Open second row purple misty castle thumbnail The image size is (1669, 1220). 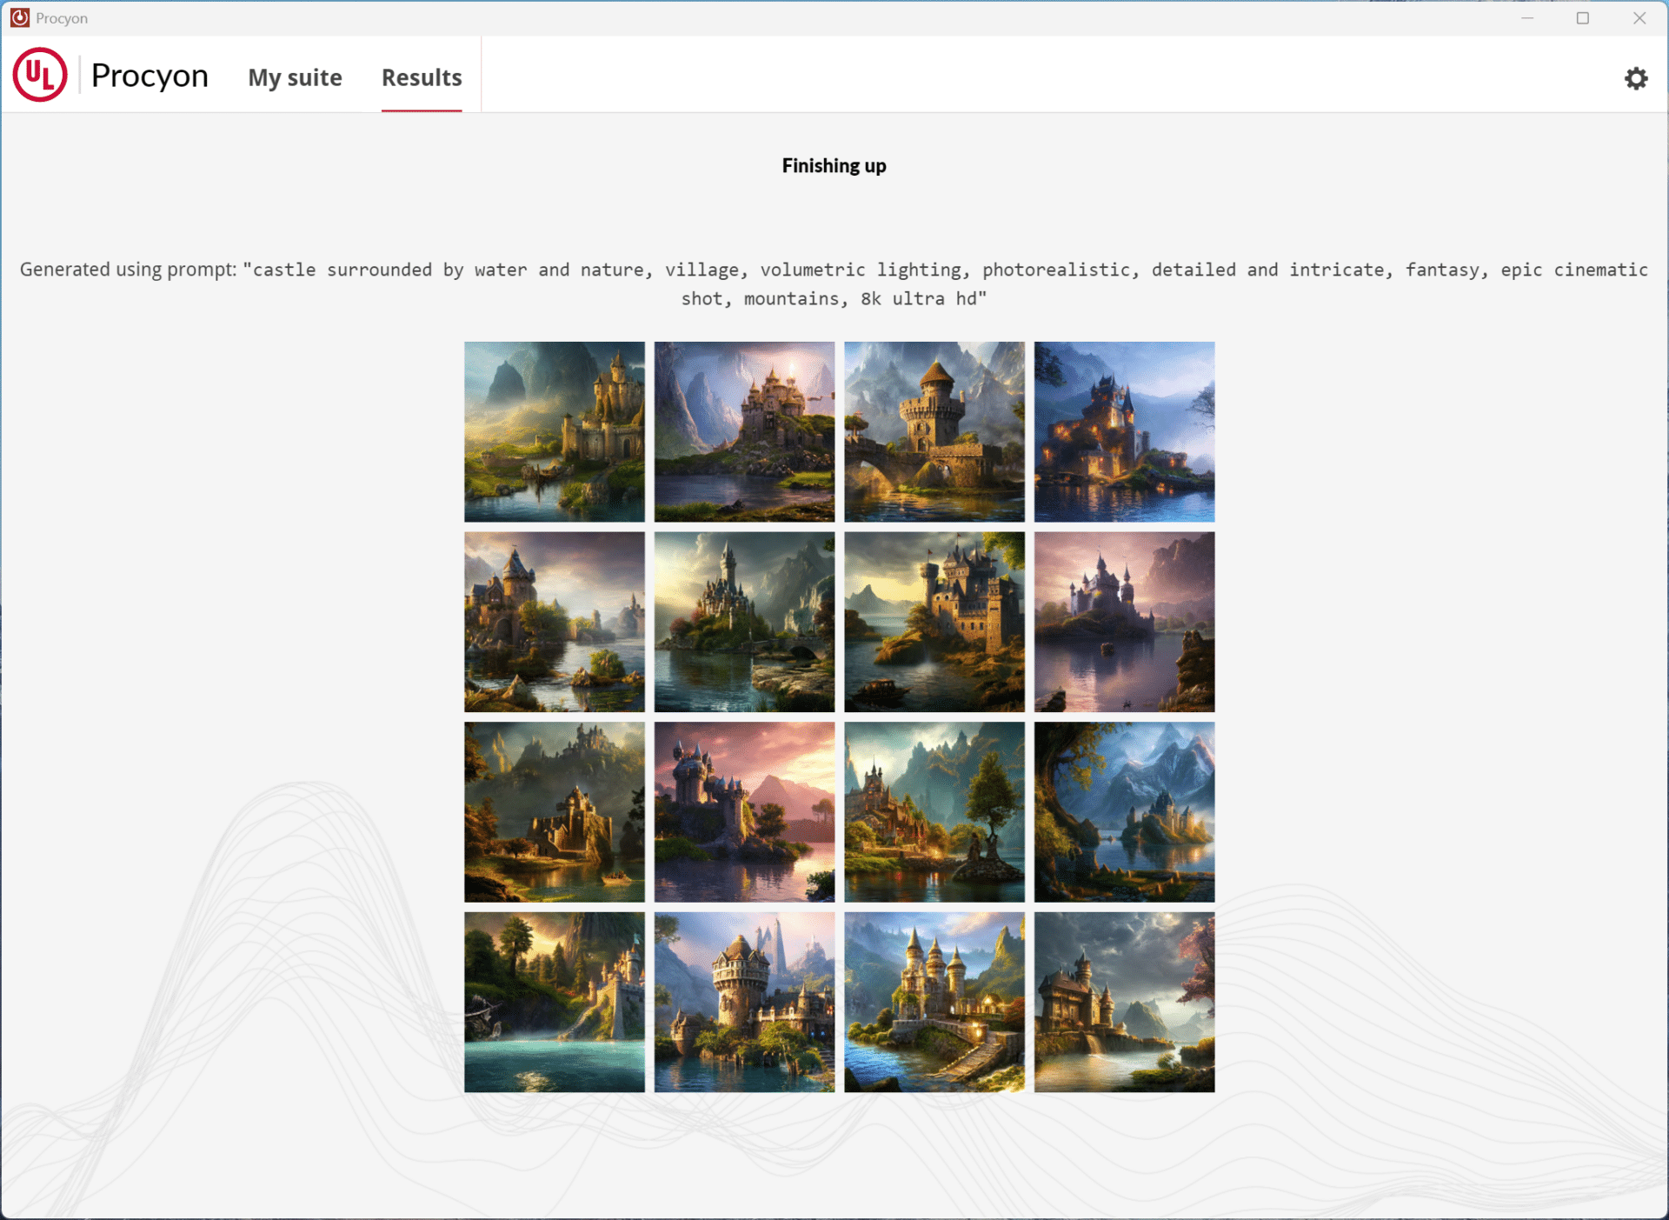pos(1124,622)
